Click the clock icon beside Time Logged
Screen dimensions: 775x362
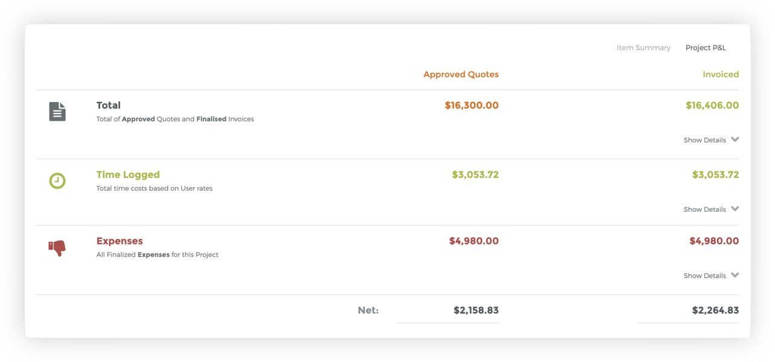click(x=57, y=180)
